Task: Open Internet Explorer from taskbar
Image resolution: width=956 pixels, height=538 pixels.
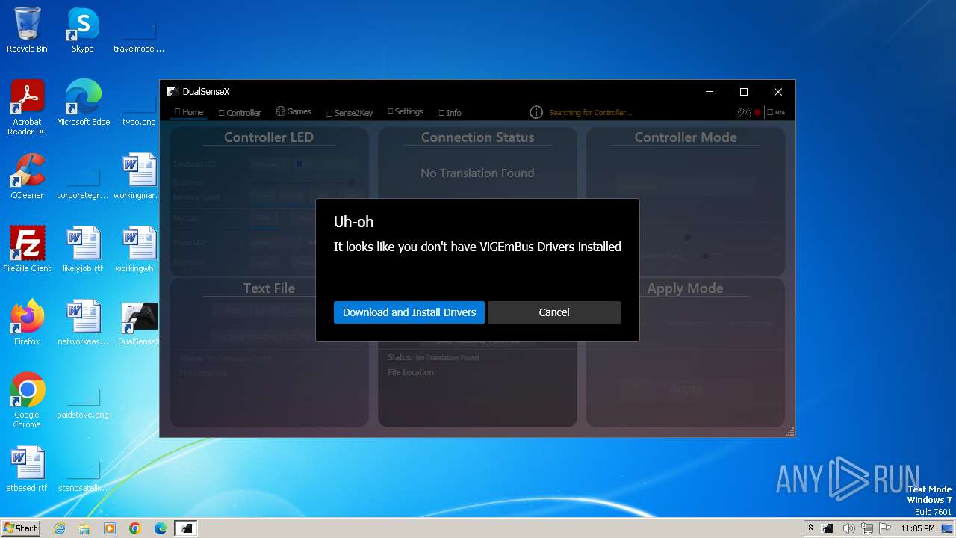Action: click(x=59, y=528)
